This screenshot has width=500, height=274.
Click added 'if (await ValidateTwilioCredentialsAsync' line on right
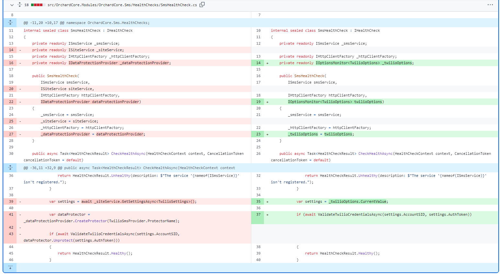pos(384,214)
